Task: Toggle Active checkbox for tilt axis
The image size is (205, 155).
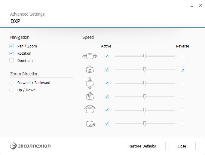Action: click(x=107, y=97)
